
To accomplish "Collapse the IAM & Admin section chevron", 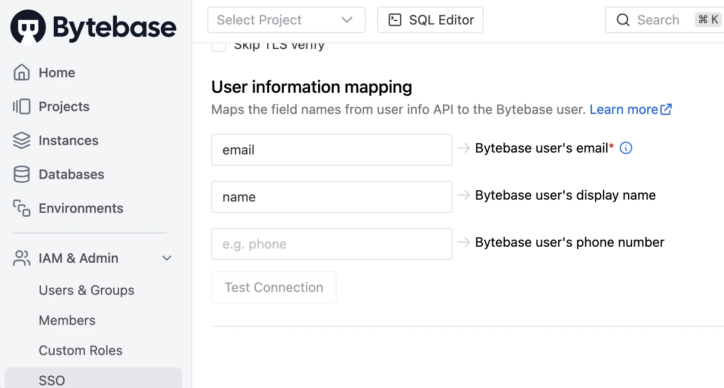I will (x=166, y=258).
